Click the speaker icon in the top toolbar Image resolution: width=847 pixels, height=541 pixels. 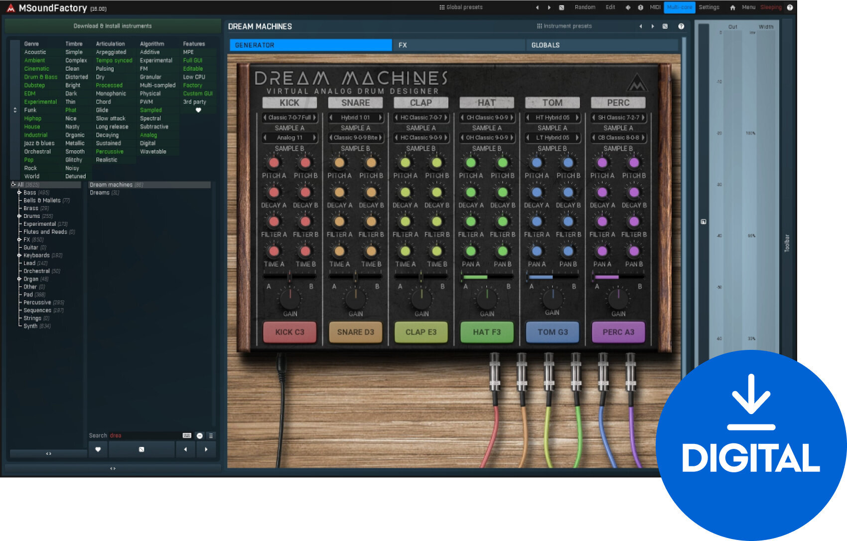coord(628,7)
